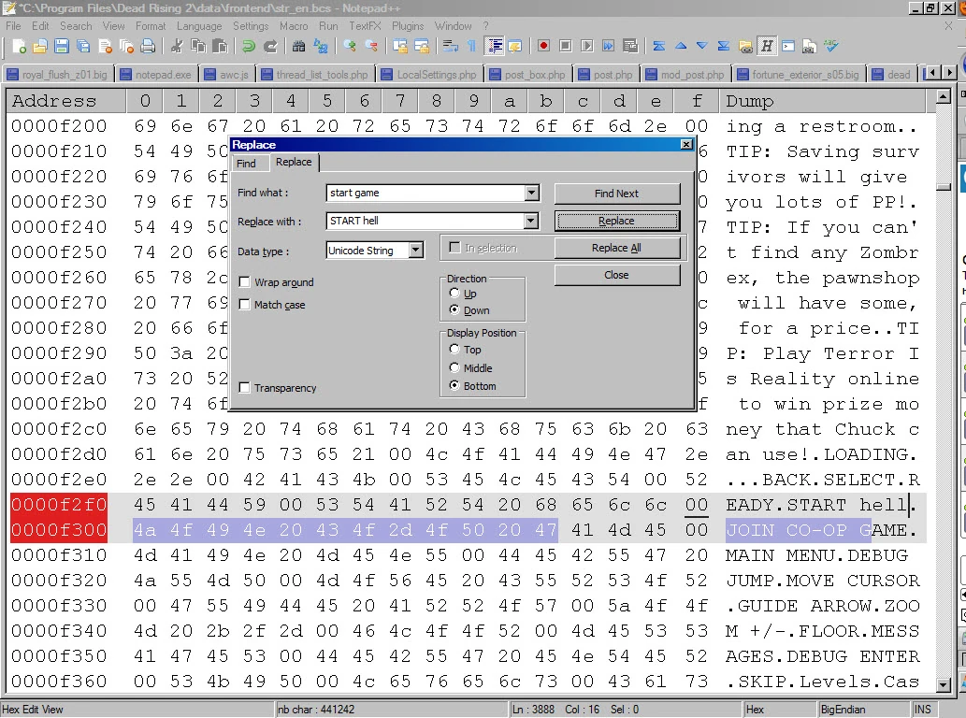This screenshot has height=718, width=966.
Task: Switch to the Find tab in Replace dialog
Action: (247, 164)
